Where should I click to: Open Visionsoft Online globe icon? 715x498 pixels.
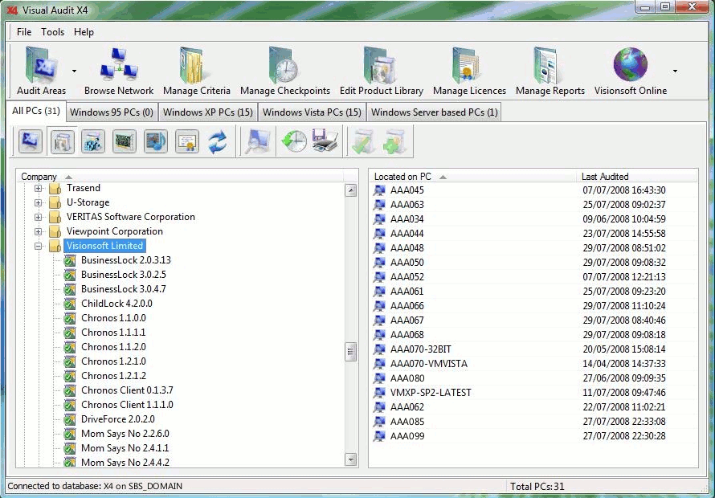click(630, 71)
